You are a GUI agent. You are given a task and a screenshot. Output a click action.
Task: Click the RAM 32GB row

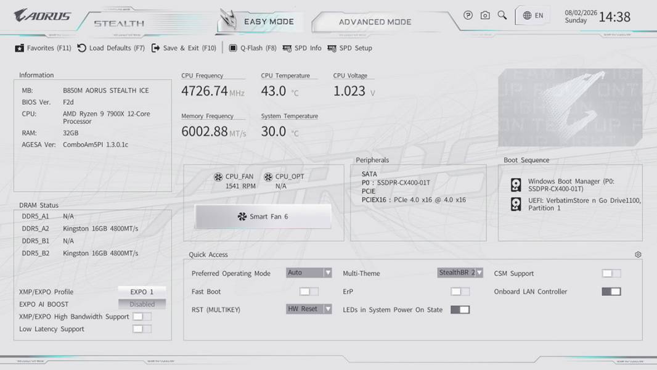(x=51, y=133)
